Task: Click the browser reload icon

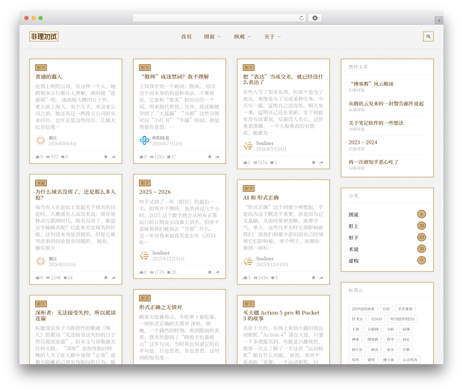Action: tap(301, 18)
